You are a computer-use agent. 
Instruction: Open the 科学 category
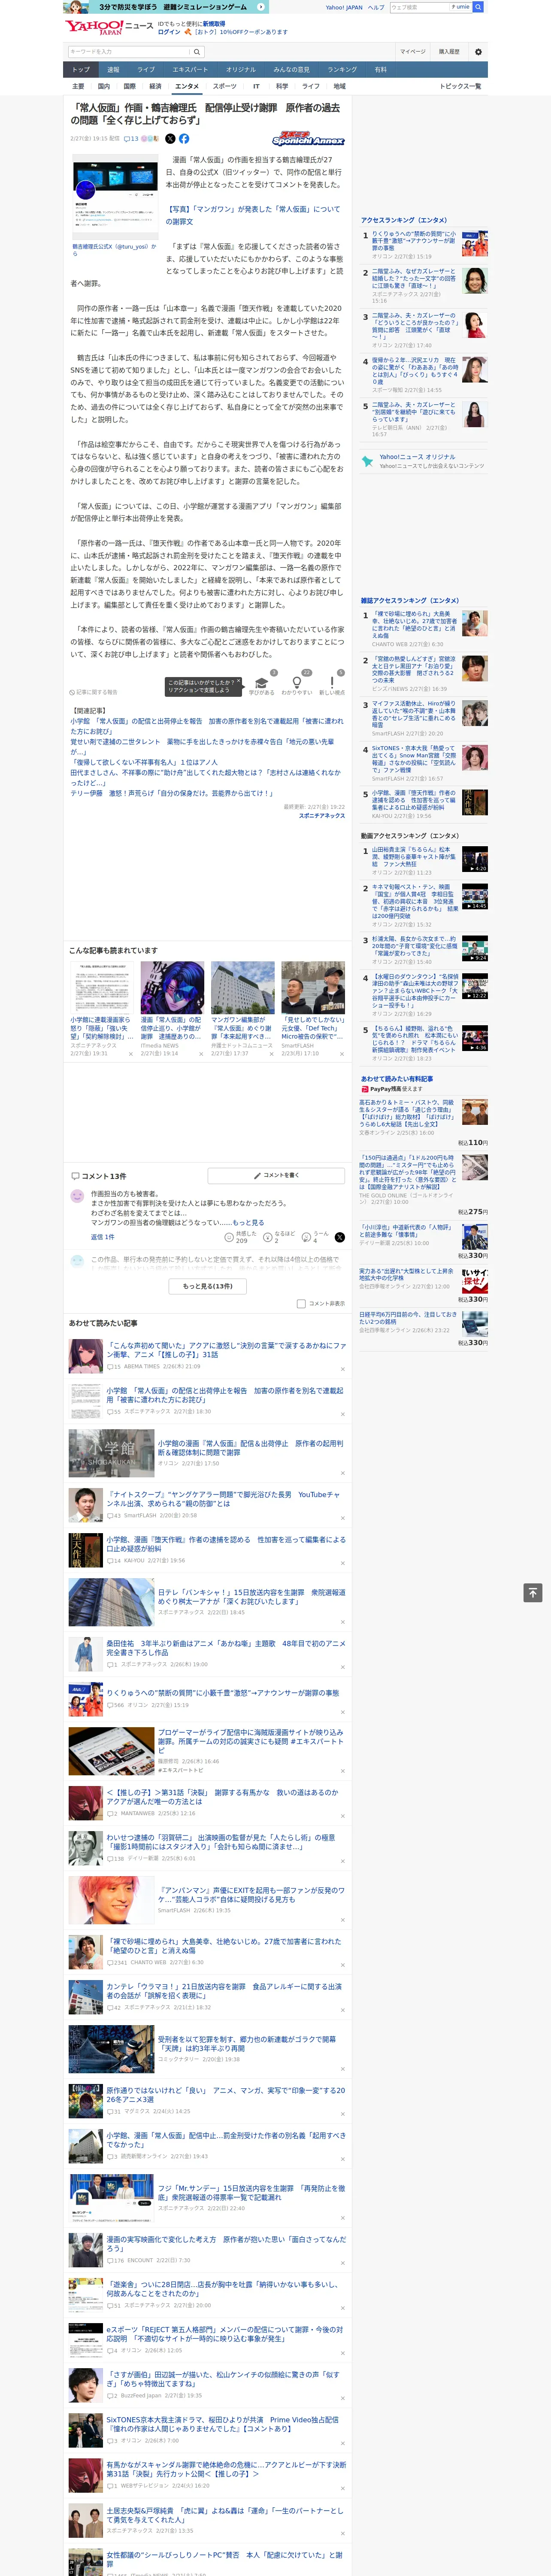click(282, 86)
